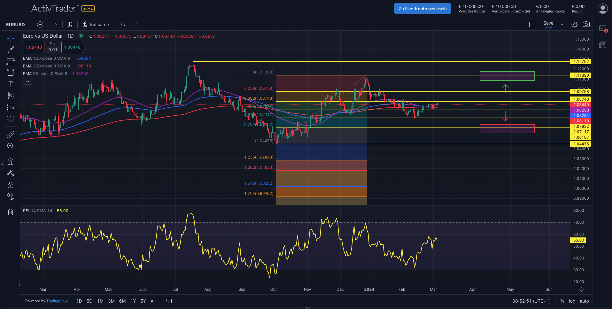Image resolution: width=612 pixels, height=309 pixels.
Task: Toggle logarithmic price scale
Action: pyautogui.click(x=572, y=301)
